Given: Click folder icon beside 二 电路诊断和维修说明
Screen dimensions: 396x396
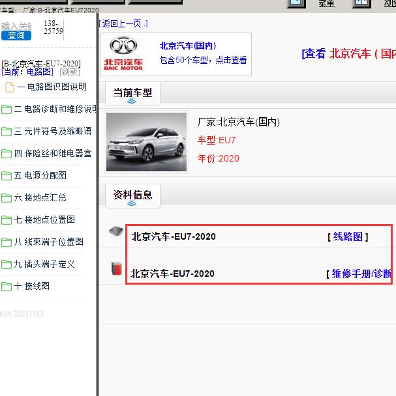Looking at the screenshot, I should click(7, 109).
